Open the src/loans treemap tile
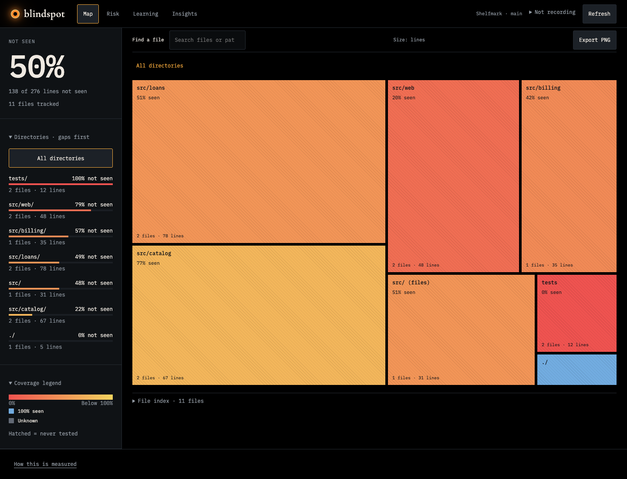The width and height of the screenshot is (627, 479). [259, 162]
